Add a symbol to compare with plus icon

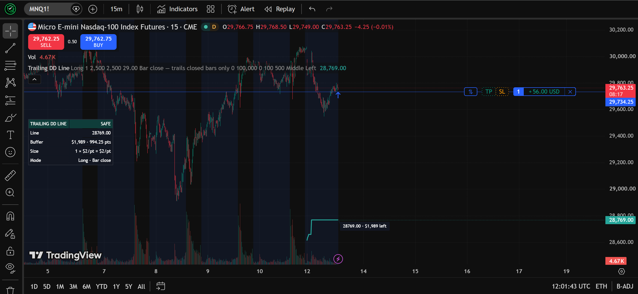point(93,9)
